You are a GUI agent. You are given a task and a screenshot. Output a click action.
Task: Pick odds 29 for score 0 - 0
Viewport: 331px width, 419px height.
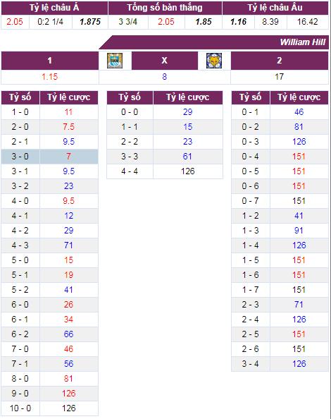188,112
